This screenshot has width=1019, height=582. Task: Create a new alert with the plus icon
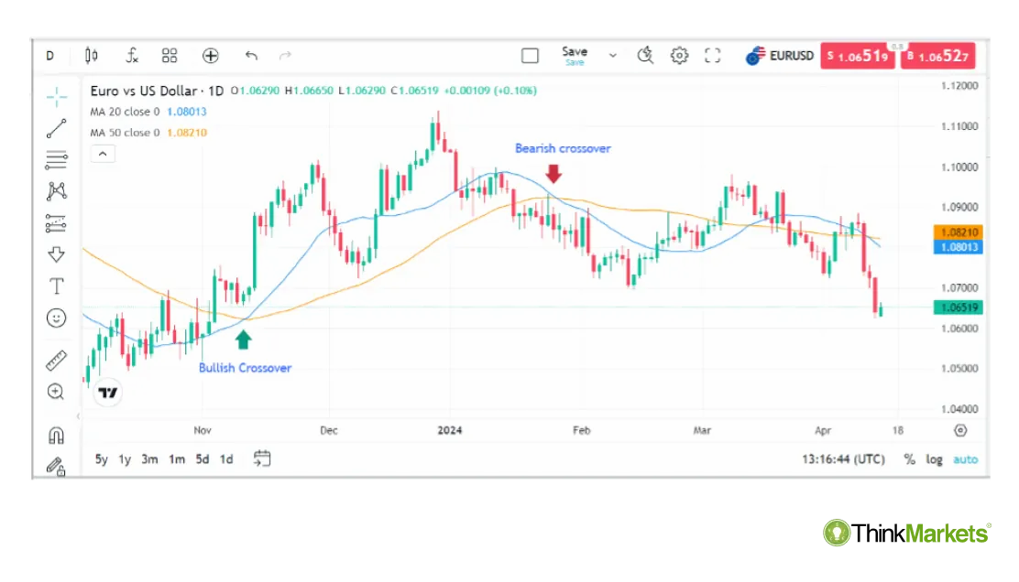[211, 55]
